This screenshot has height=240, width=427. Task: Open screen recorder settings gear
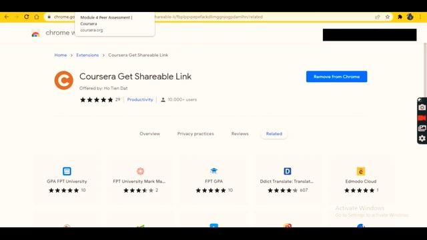click(x=422, y=139)
